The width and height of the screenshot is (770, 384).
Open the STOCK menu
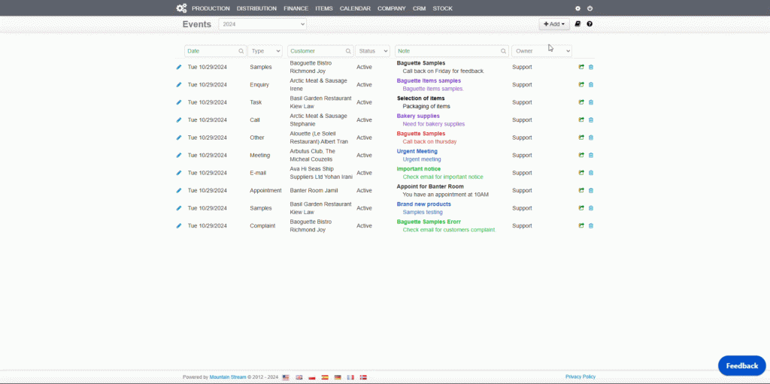click(x=442, y=8)
